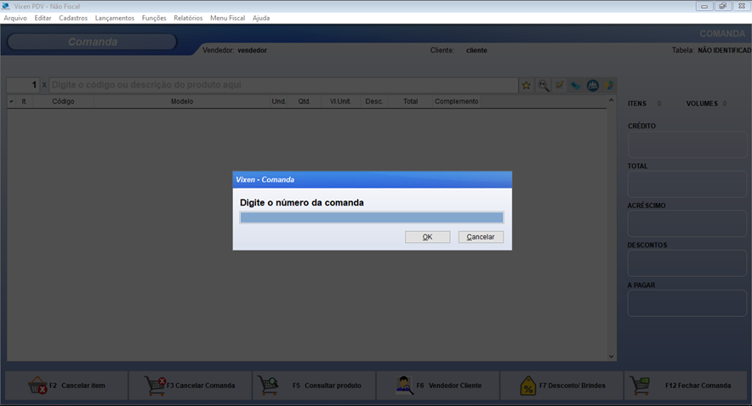
Task: Click the F6 Vendedor Cliente person icon
Action: 404,386
